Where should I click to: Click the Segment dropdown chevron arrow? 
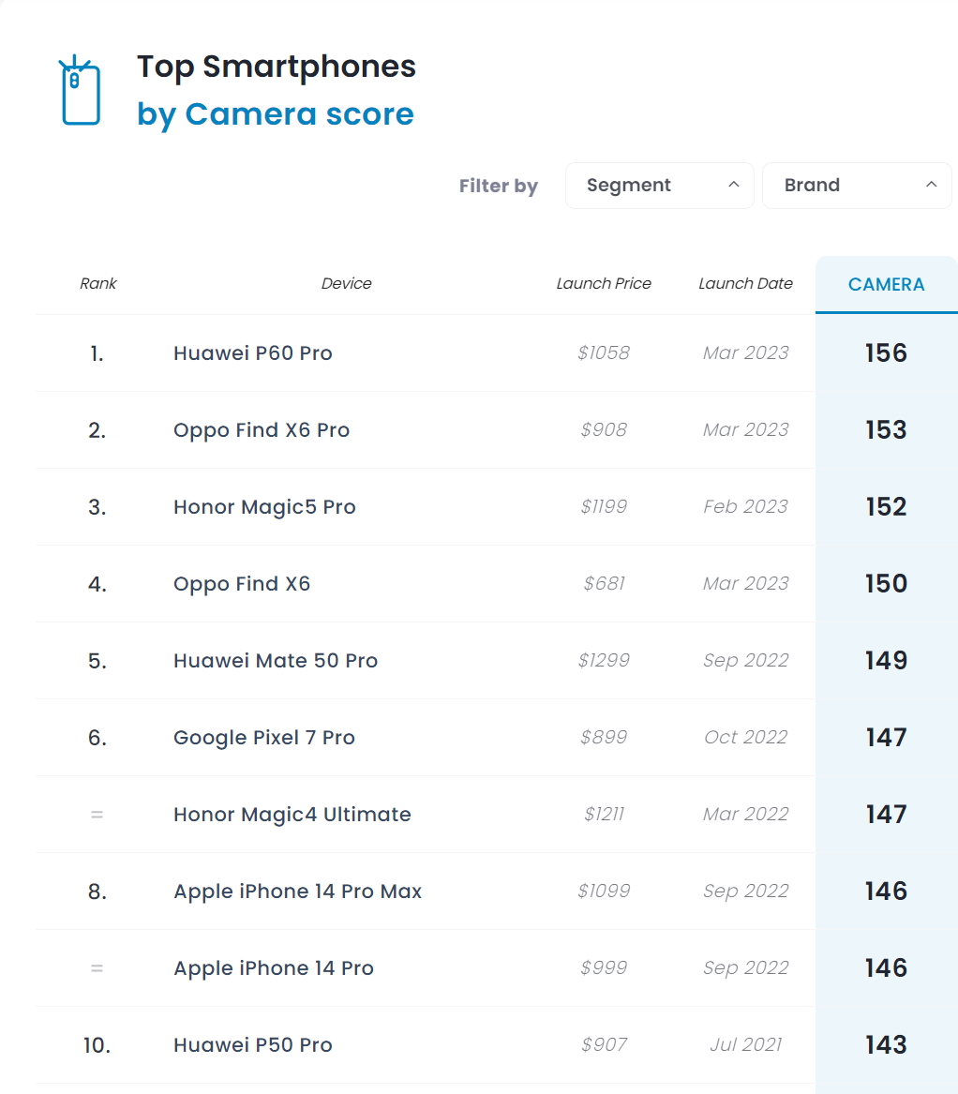(x=733, y=185)
